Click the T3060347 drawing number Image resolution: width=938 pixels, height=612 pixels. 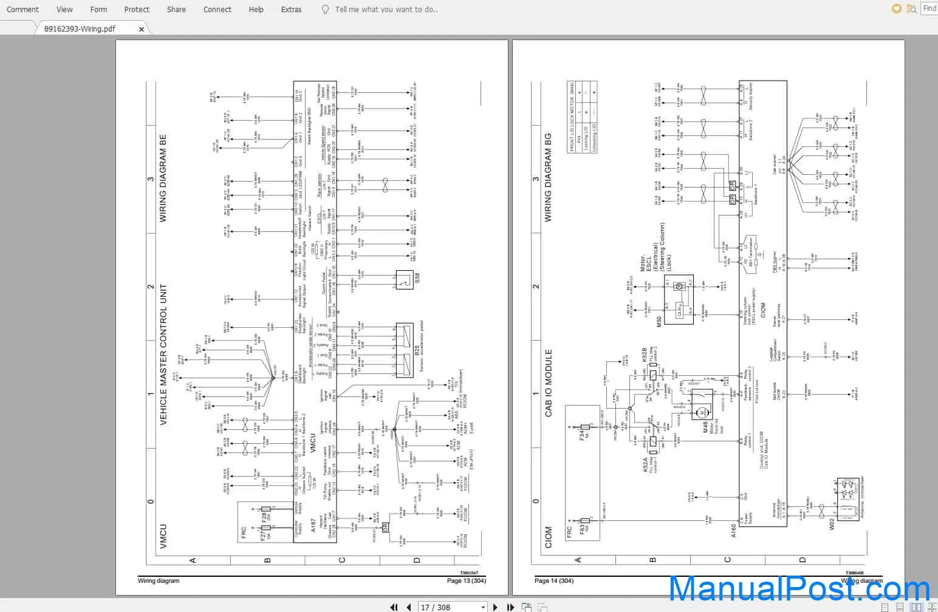tap(470, 573)
